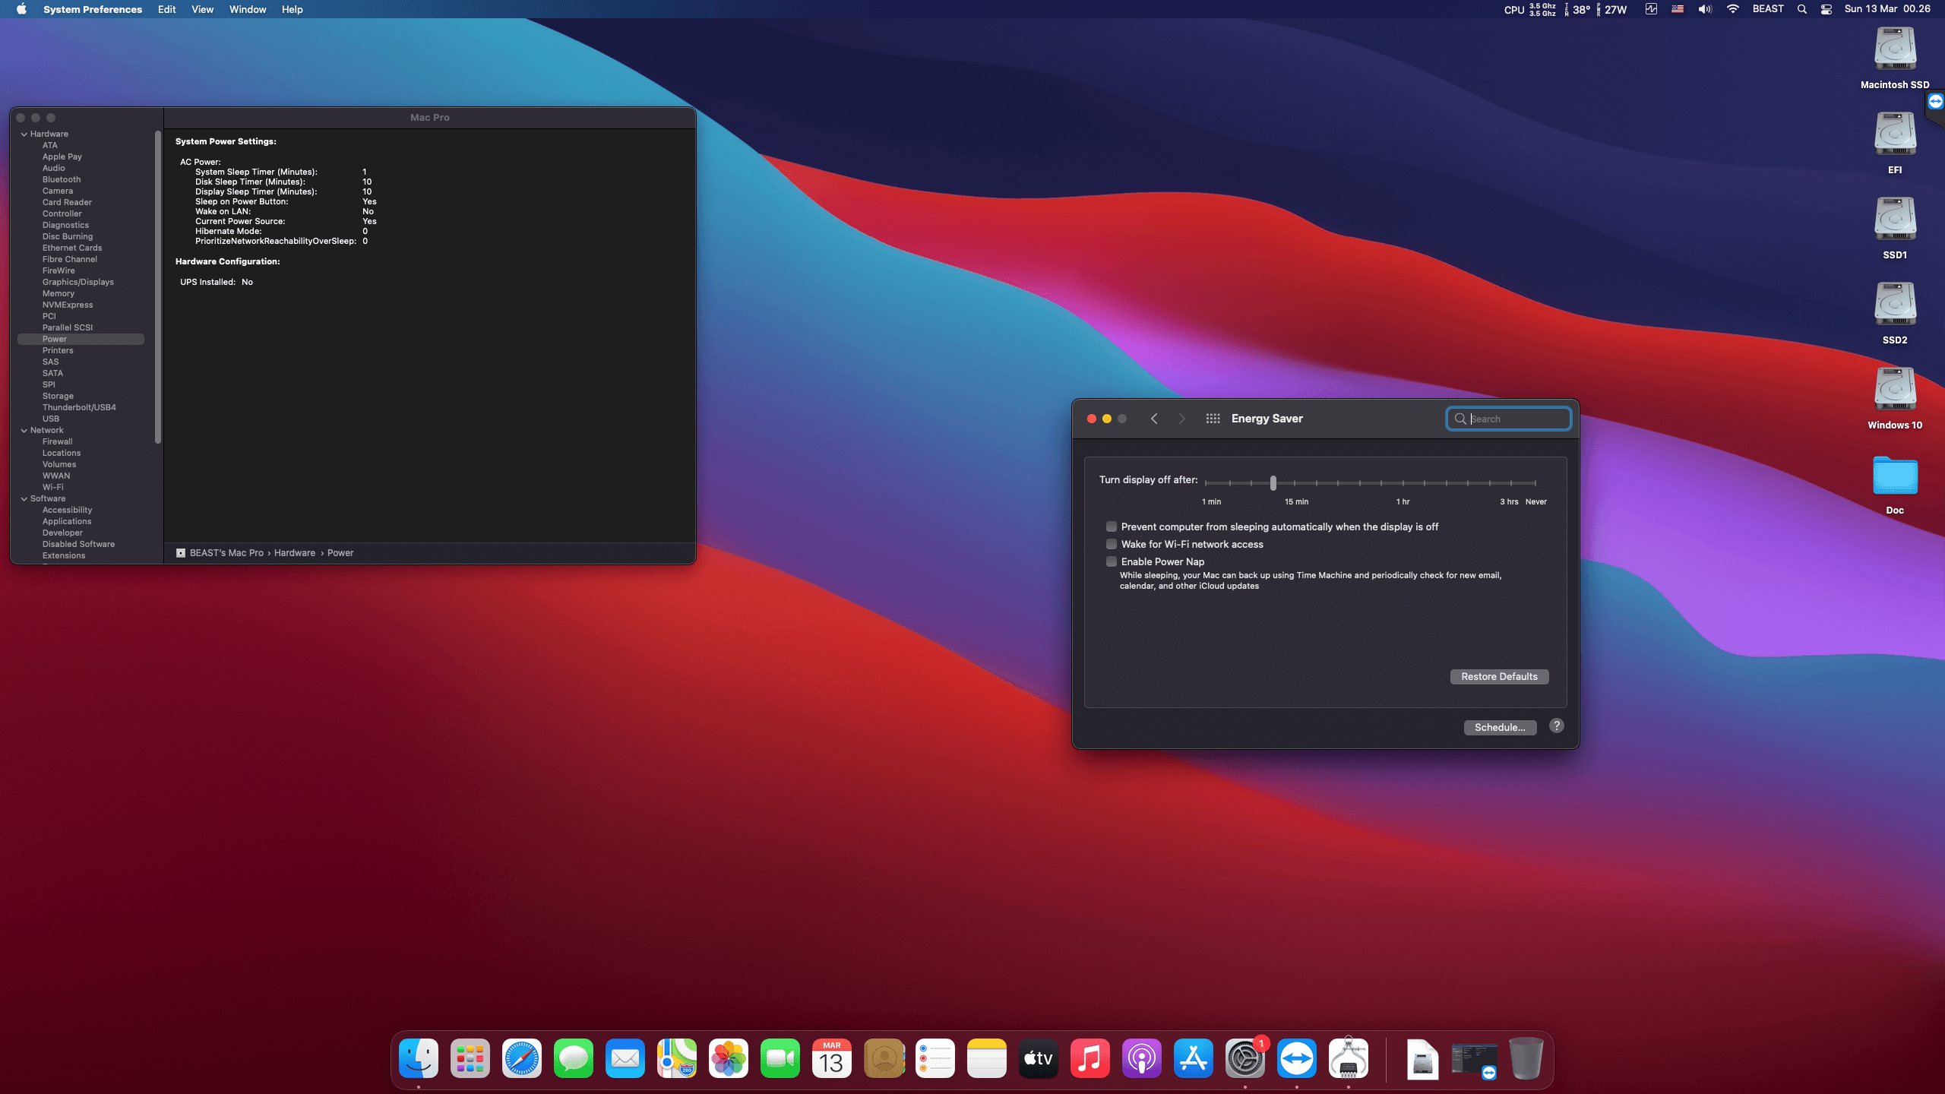The height and width of the screenshot is (1094, 1945).
Task: Click the Schedule... button
Action: pyautogui.click(x=1500, y=727)
